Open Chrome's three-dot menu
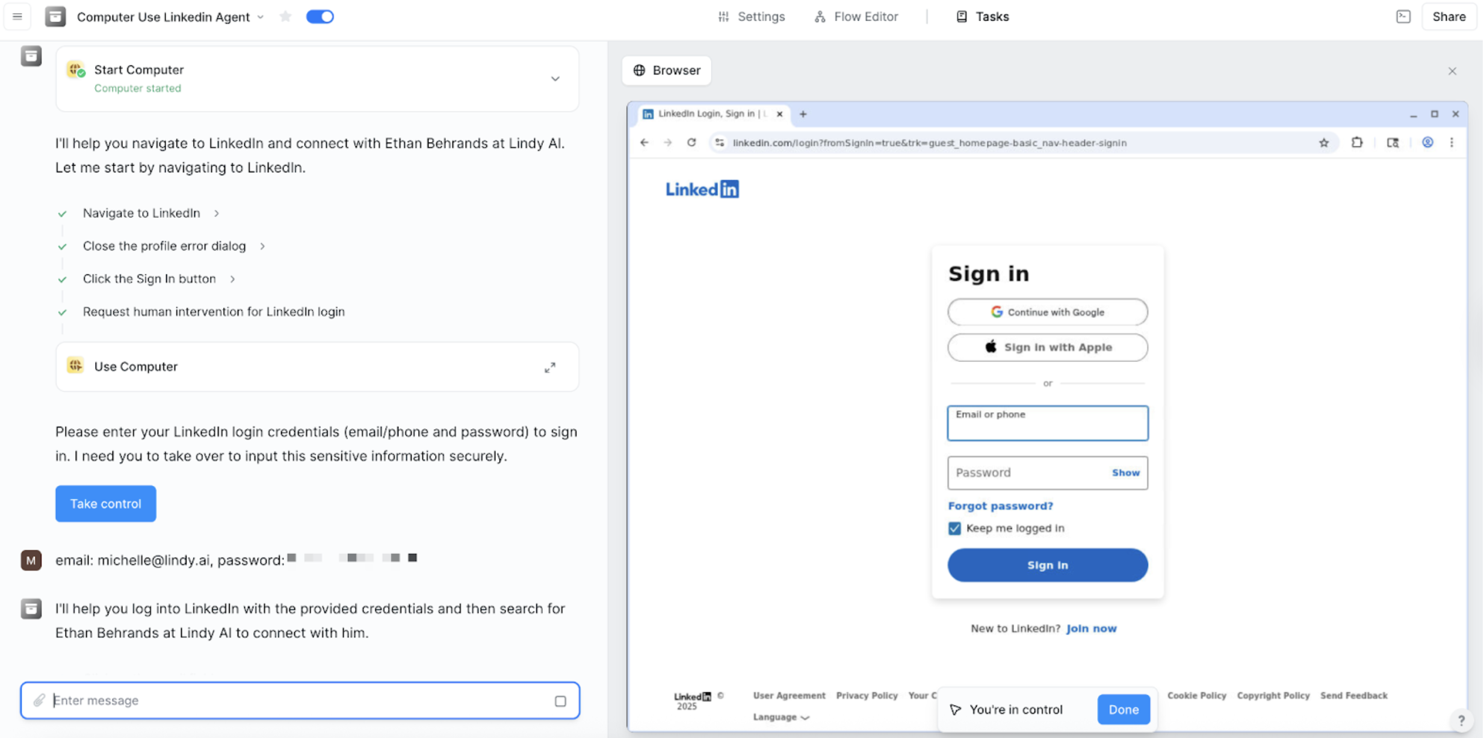 click(1452, 143)
